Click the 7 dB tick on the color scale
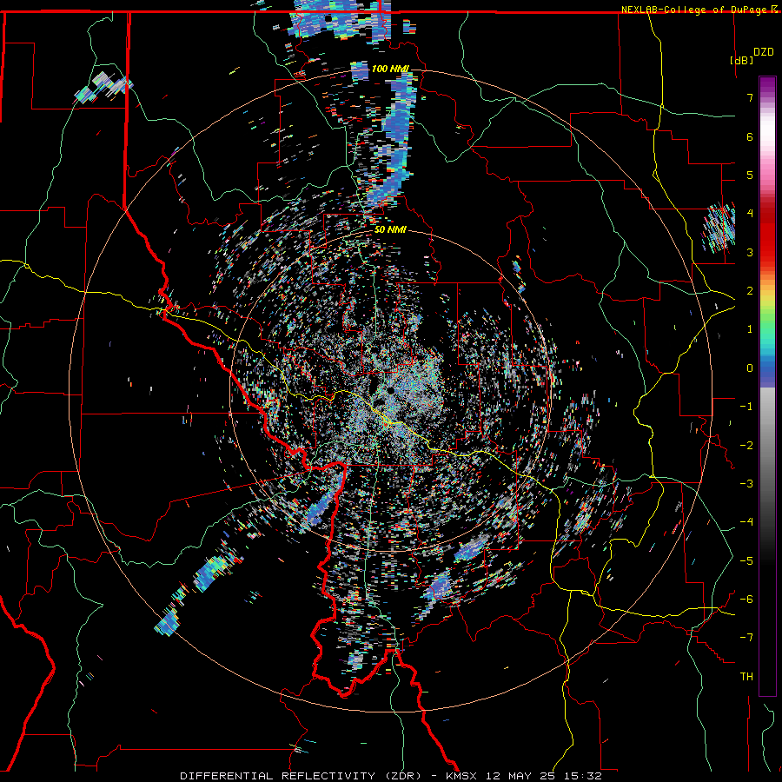782x782 pixels. tap(750, 97)
